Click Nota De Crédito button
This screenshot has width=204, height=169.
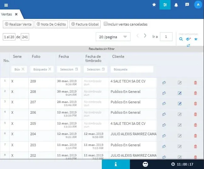click(51, 24)
